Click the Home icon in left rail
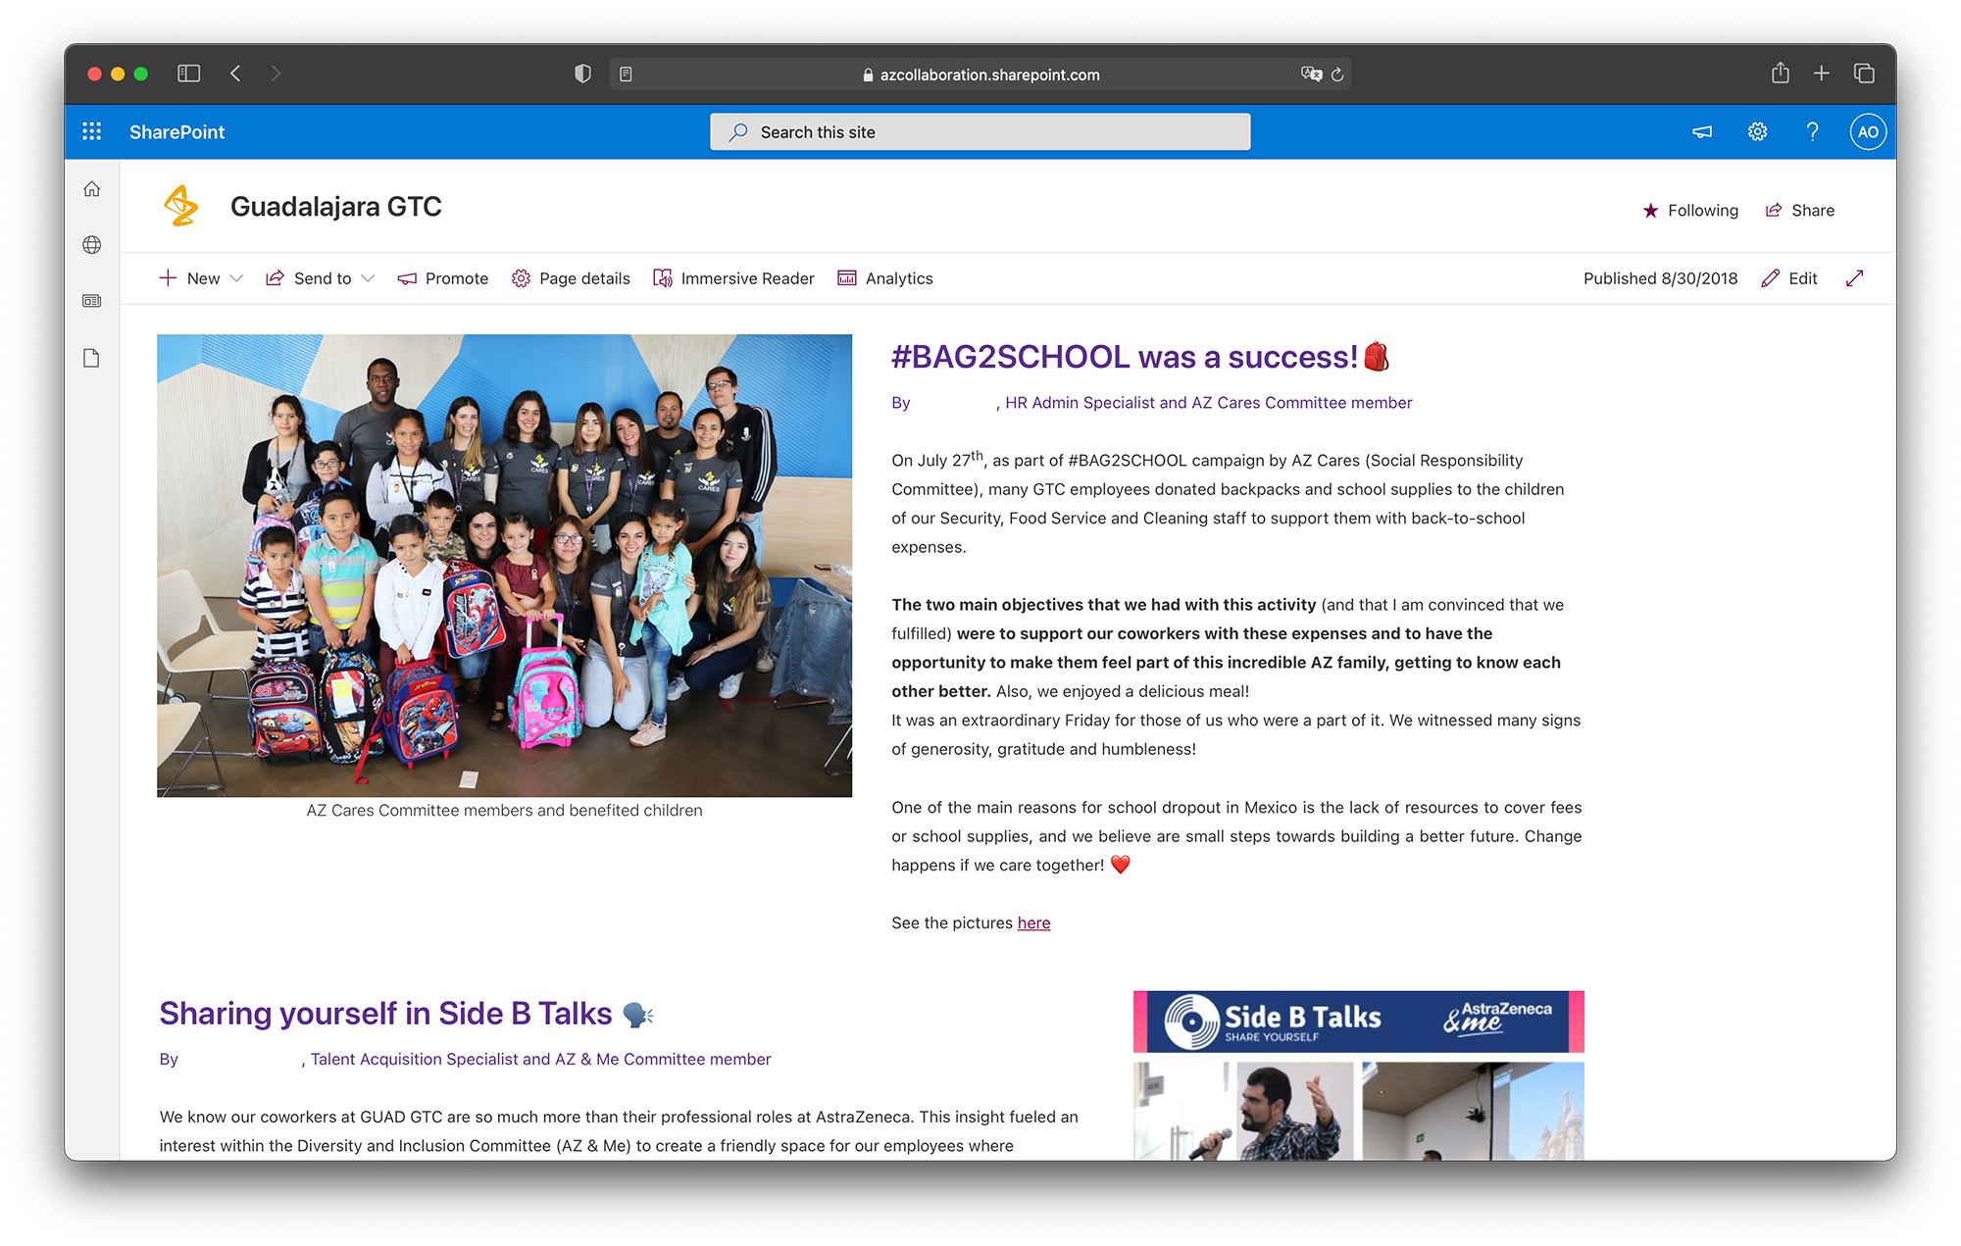Screen dimensions: 1961x1246 [92, 189]
